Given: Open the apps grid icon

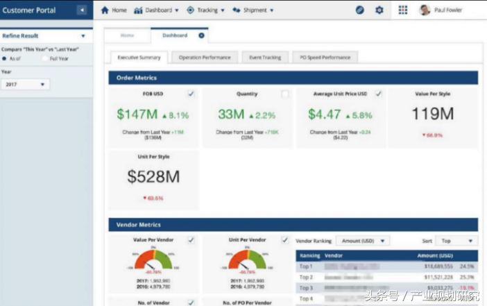Looking at the screenshot, I should [403, 10].
